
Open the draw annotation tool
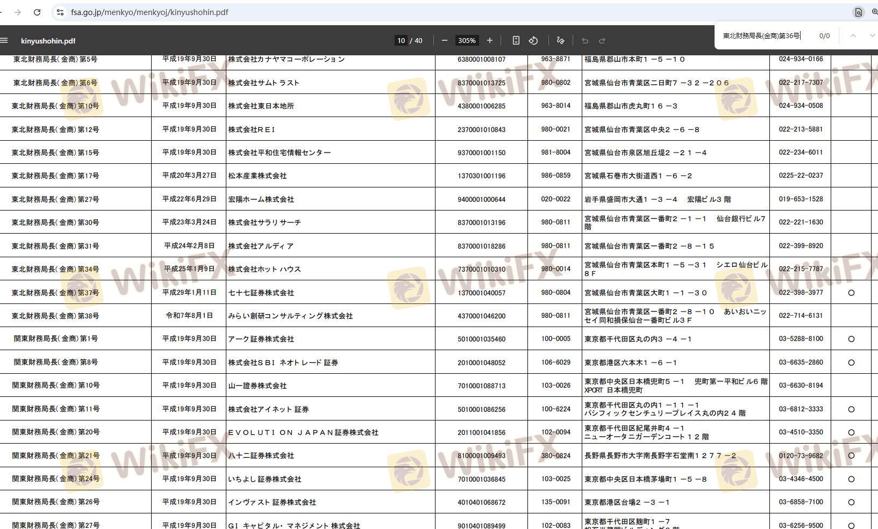tap(560, 40)
